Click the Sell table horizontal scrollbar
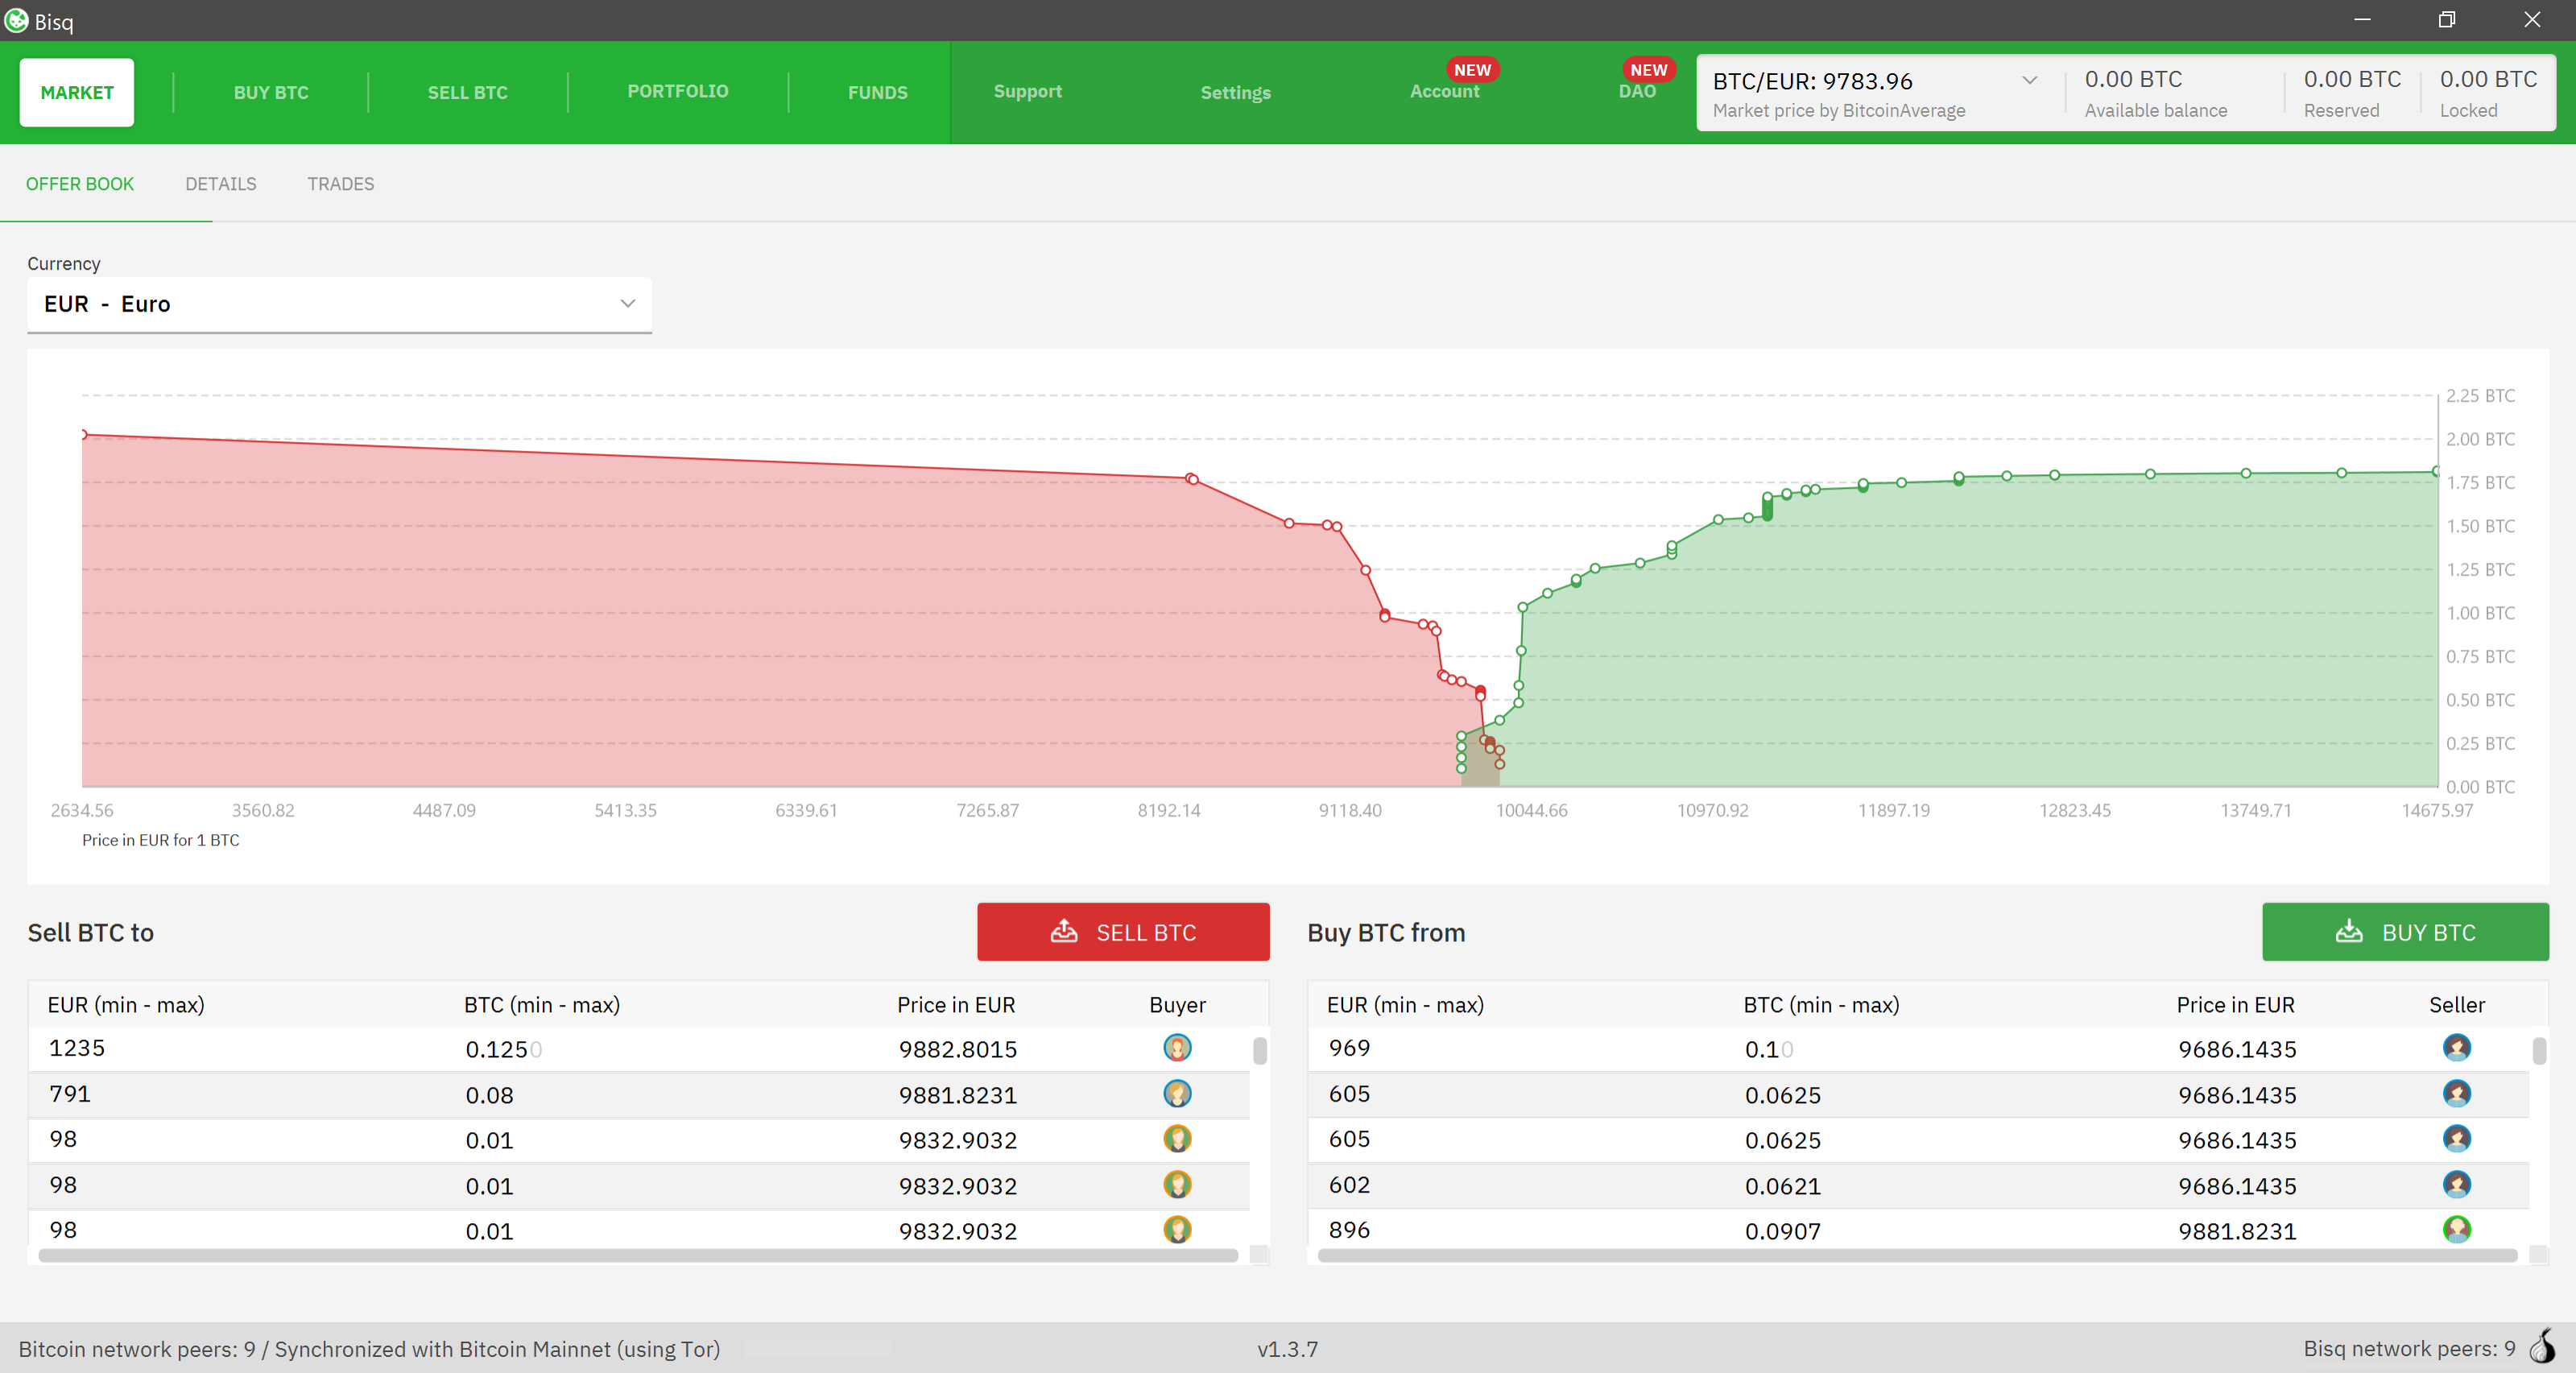This screenshot has width=2576, height=1373. (638, 1255)
